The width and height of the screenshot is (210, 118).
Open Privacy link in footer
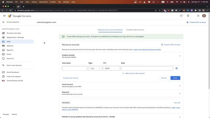[x=6, y=114]
